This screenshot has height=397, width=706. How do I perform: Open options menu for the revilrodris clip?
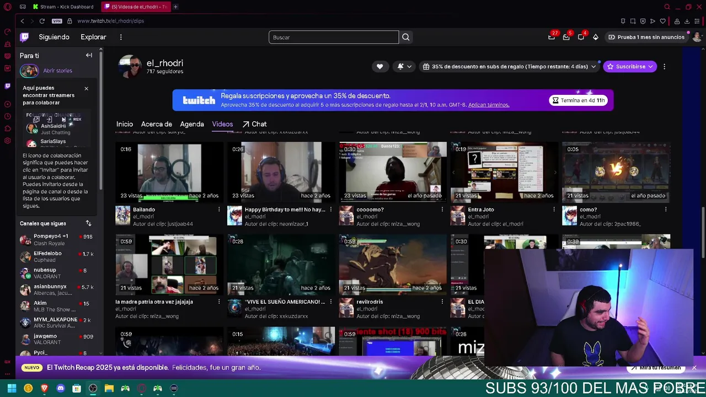pos(442,302)
